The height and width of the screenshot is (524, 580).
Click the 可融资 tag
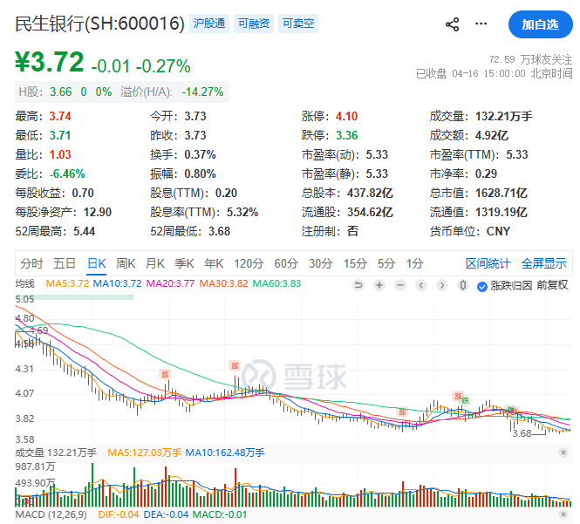click(254, 24)
